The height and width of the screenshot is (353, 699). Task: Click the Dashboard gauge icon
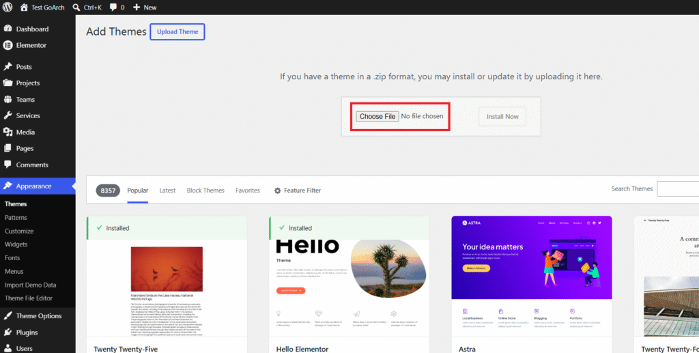coord(8,29)
